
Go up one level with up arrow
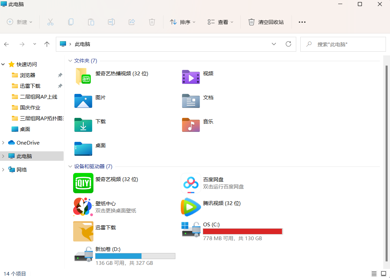tap(47, 44)
